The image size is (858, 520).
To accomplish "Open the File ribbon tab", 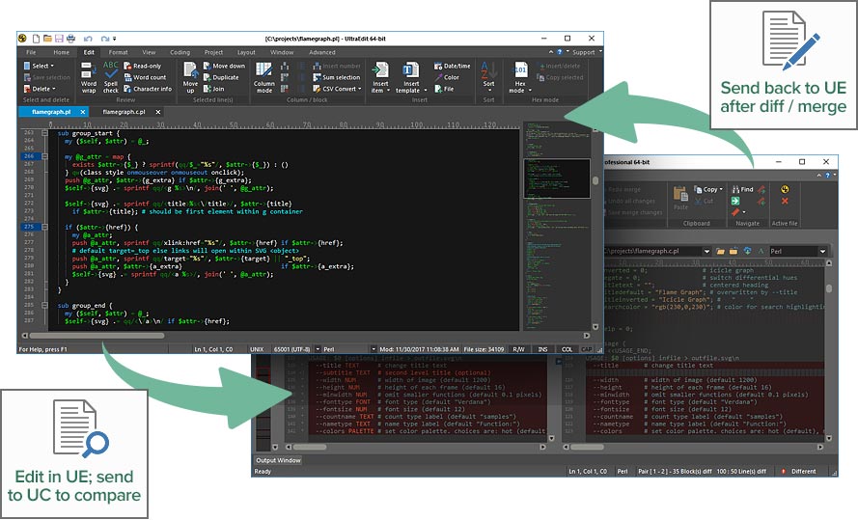I will pyautogui.click(x=31, y=52).
